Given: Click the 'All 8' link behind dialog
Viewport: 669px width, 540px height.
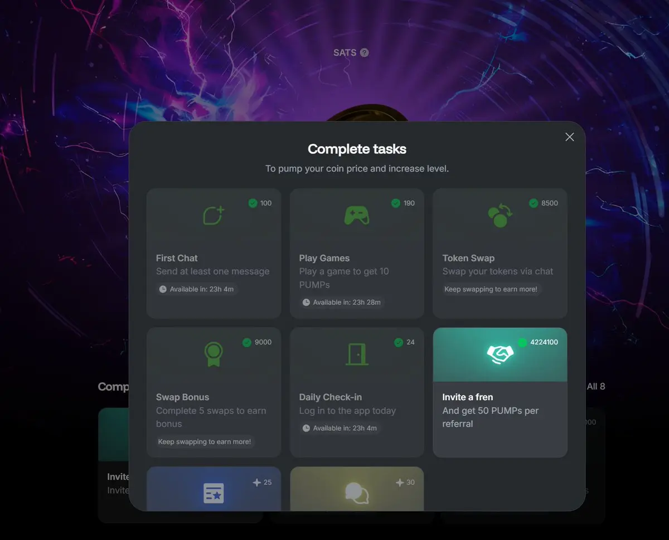Looking at the screenshot, I should click(x=596, y=386).
